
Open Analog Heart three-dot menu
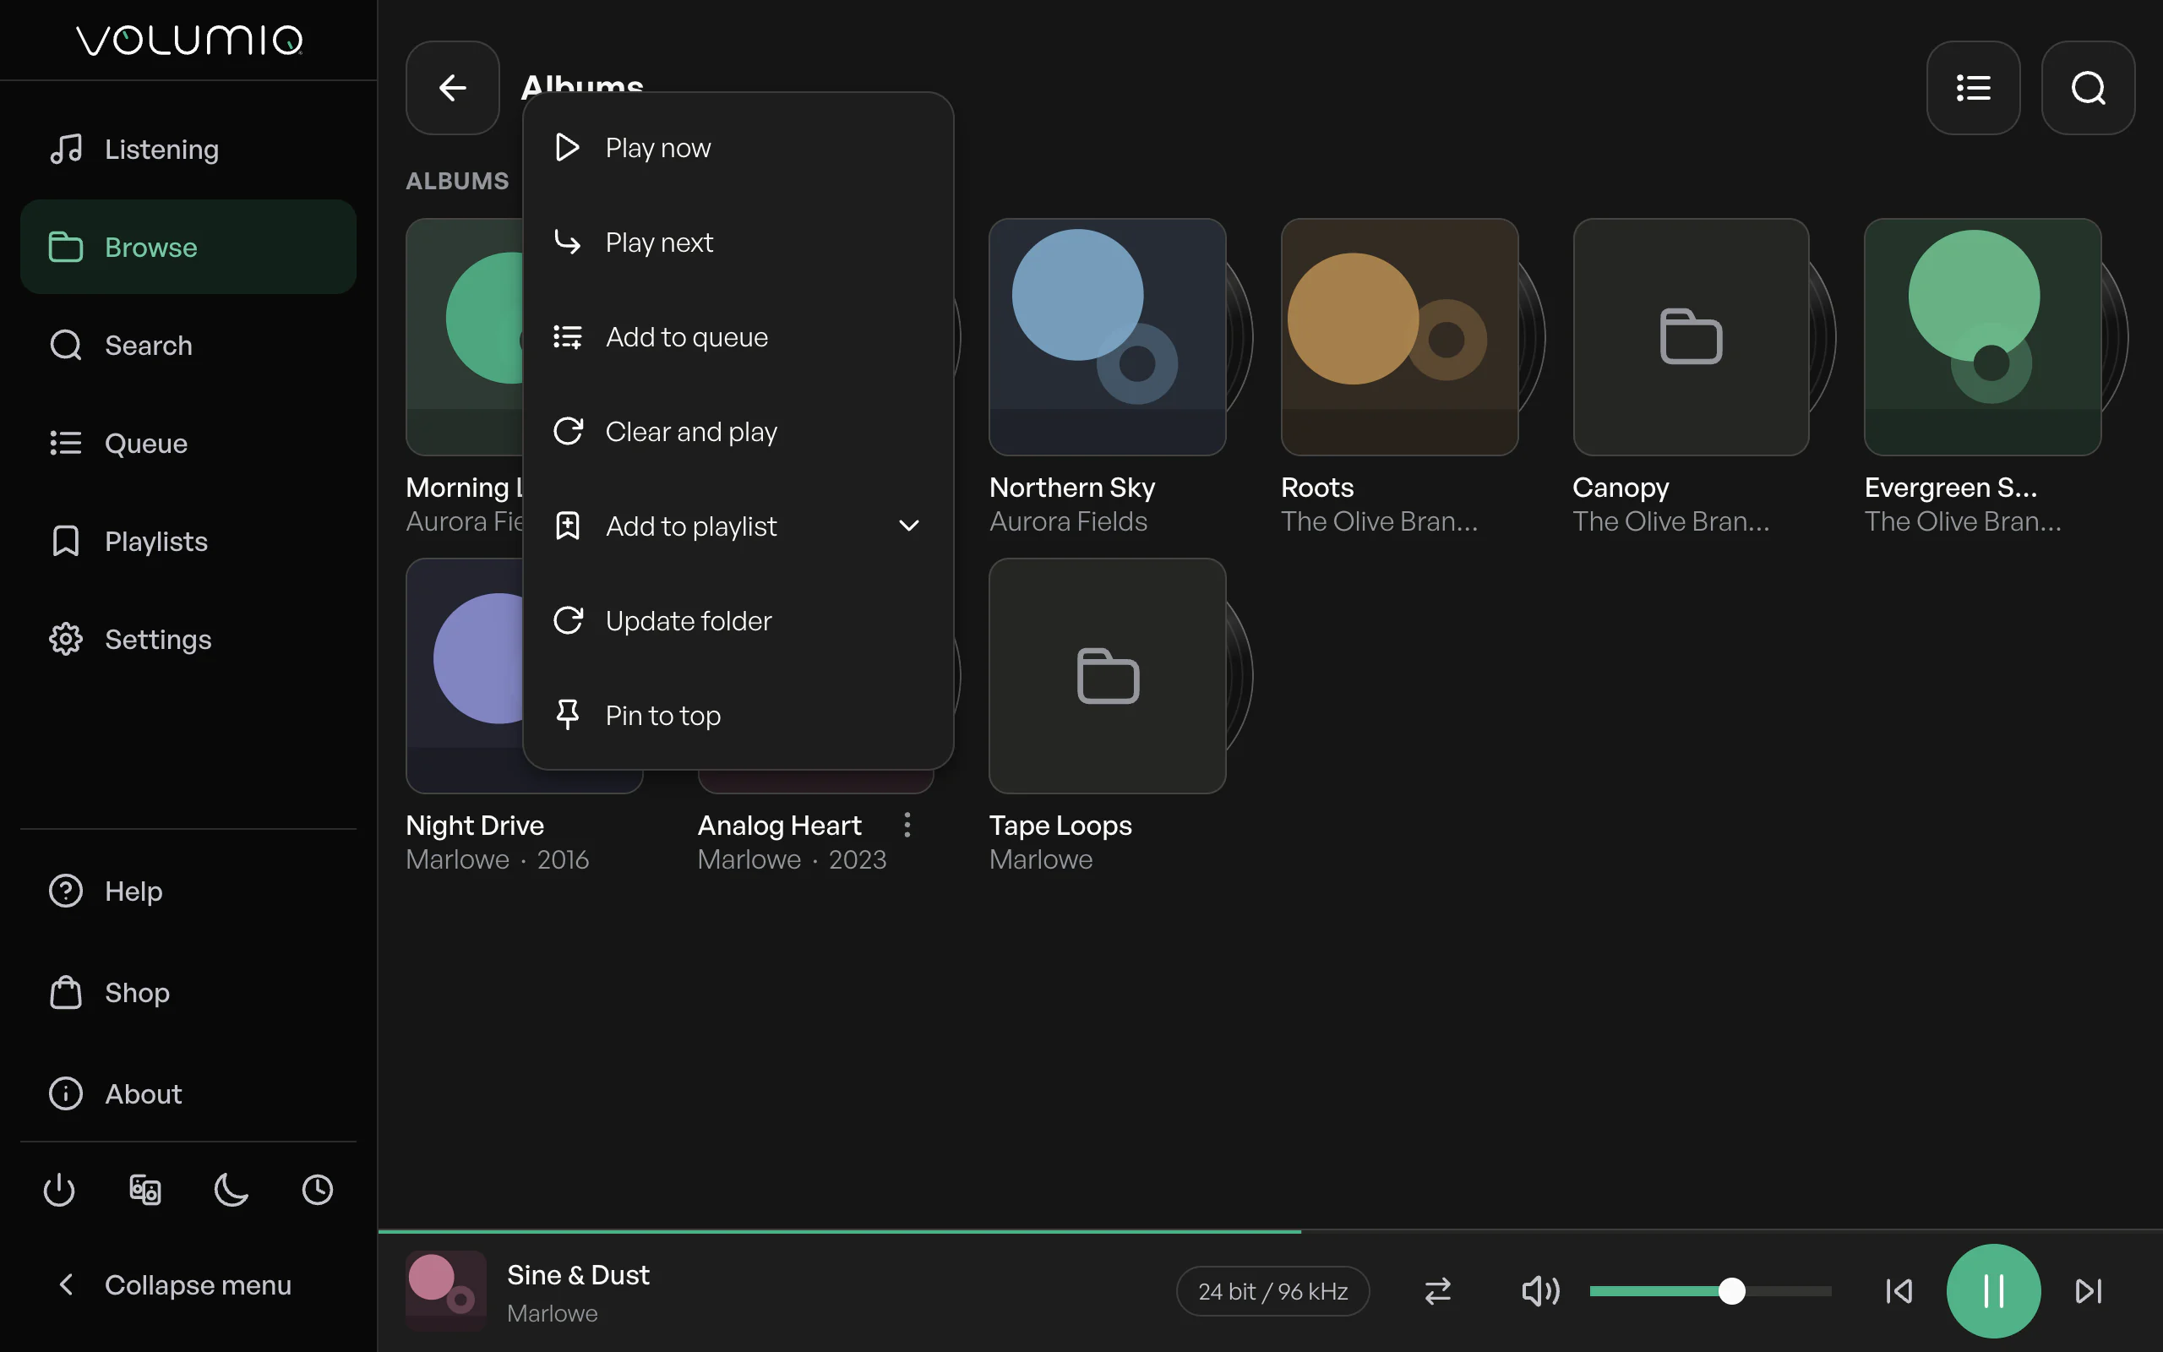click(x=907, y=825)
